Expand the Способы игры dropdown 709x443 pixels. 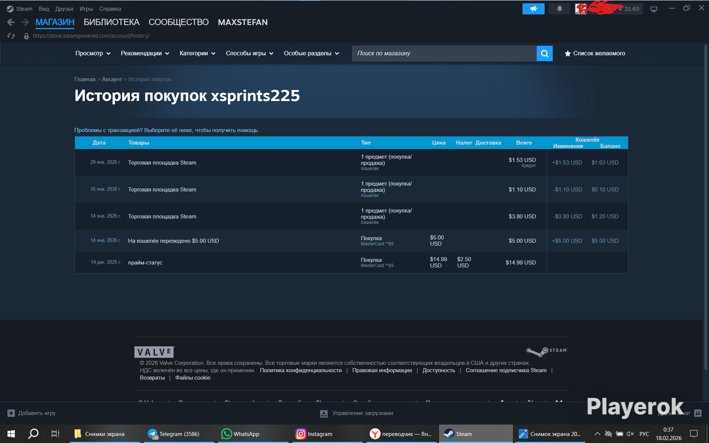tap(250, 54)
